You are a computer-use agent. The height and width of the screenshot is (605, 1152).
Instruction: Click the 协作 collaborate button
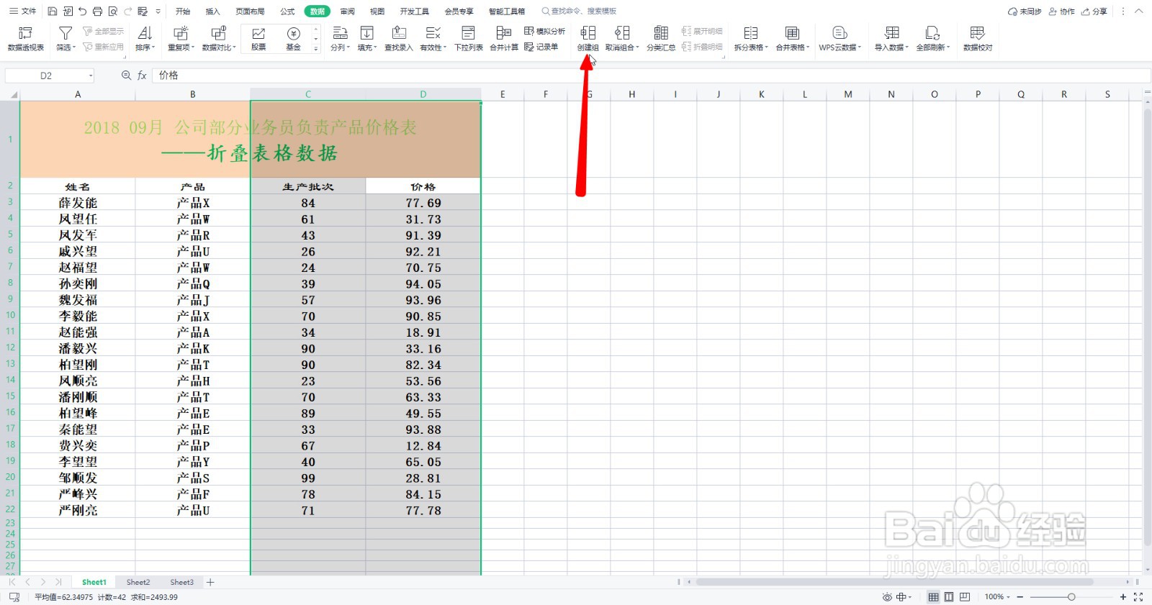pyautogui.click(x=1062, y=12)
